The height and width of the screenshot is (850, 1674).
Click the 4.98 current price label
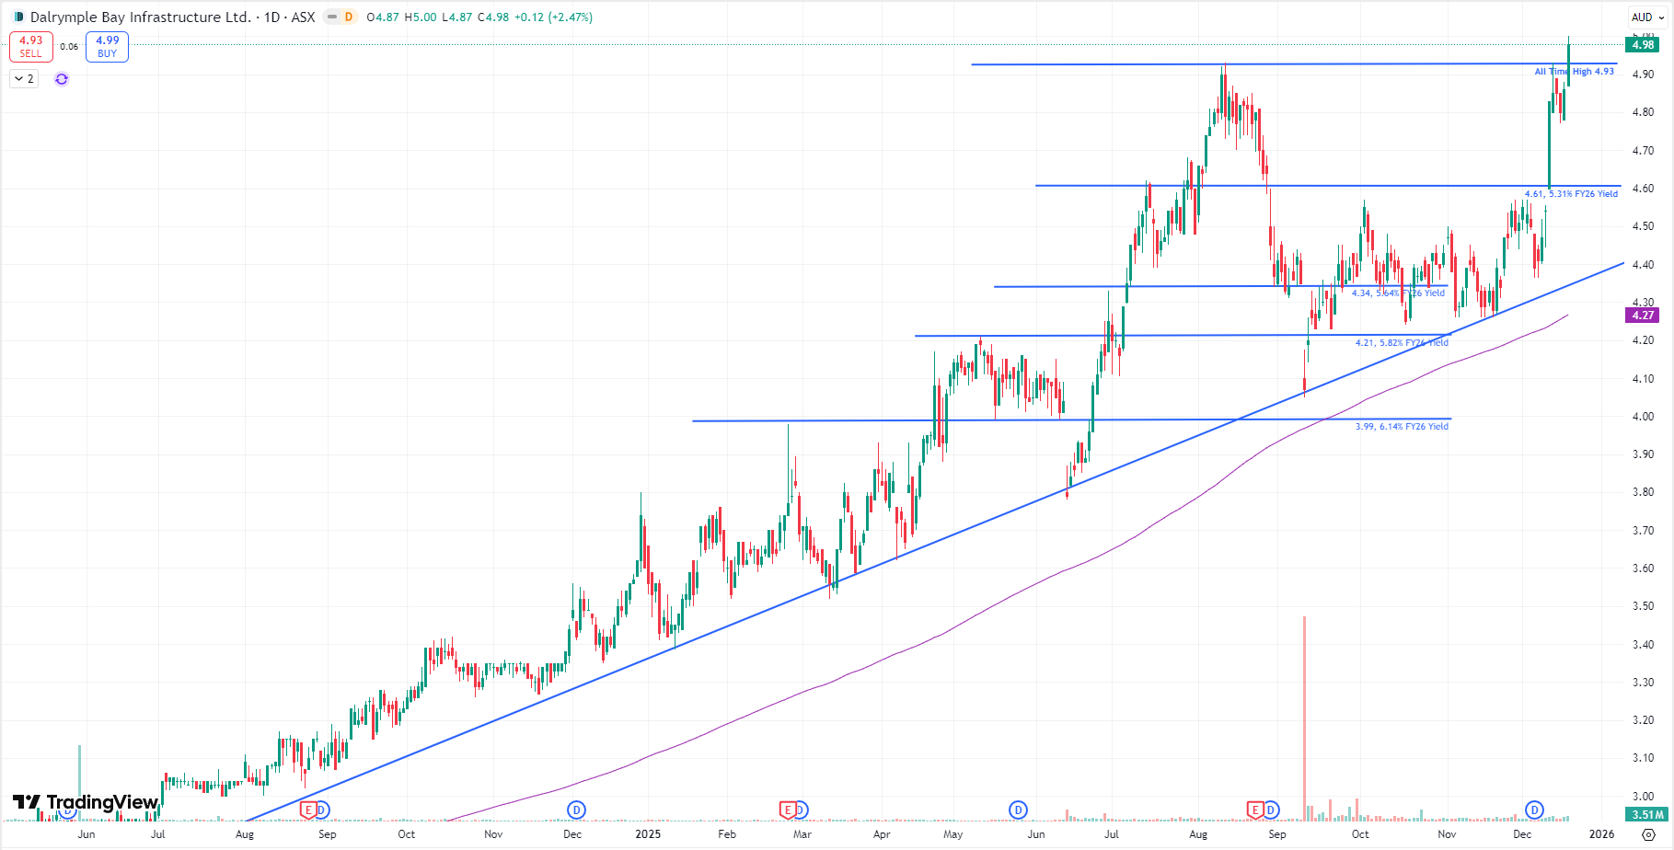pos(1643,45)
